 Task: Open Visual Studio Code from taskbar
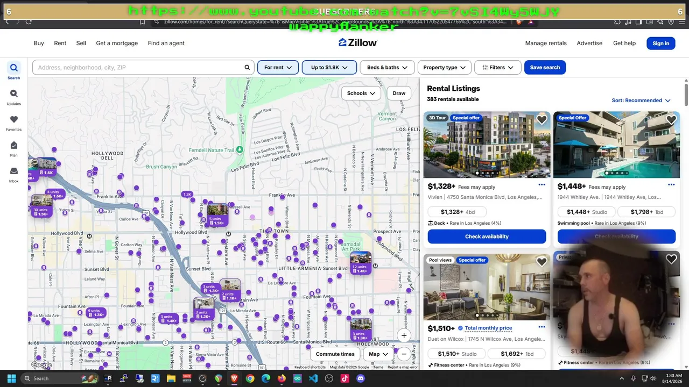(313, 378)
